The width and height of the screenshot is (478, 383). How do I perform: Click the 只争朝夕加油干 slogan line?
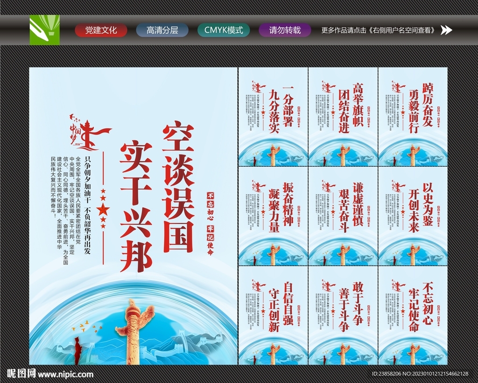(x=87, y=205)
